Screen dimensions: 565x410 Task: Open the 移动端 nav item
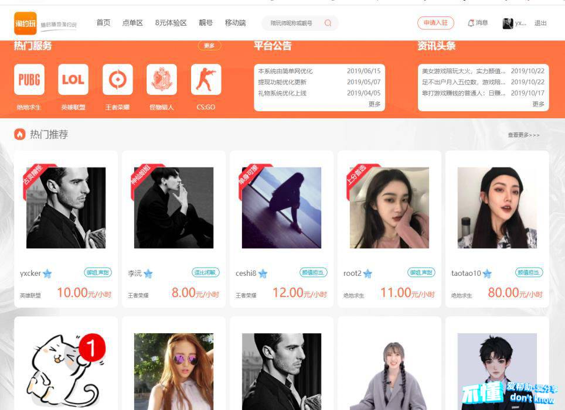click(235, 23)
